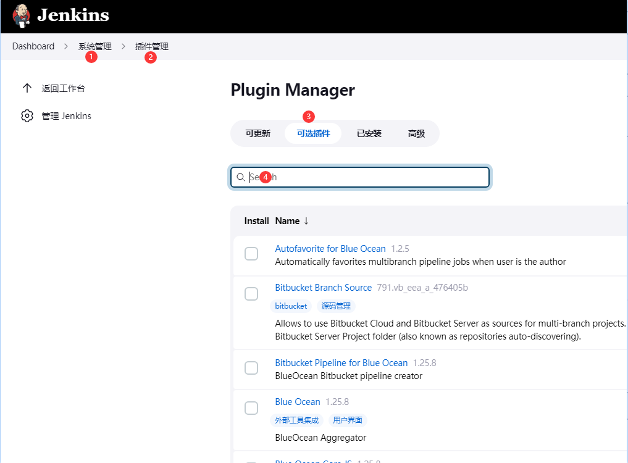Check the Bitbucket Branch Source install box
The width and height of the screenshot is (628, 463).
pyautogui.click(x=251, y=294)
